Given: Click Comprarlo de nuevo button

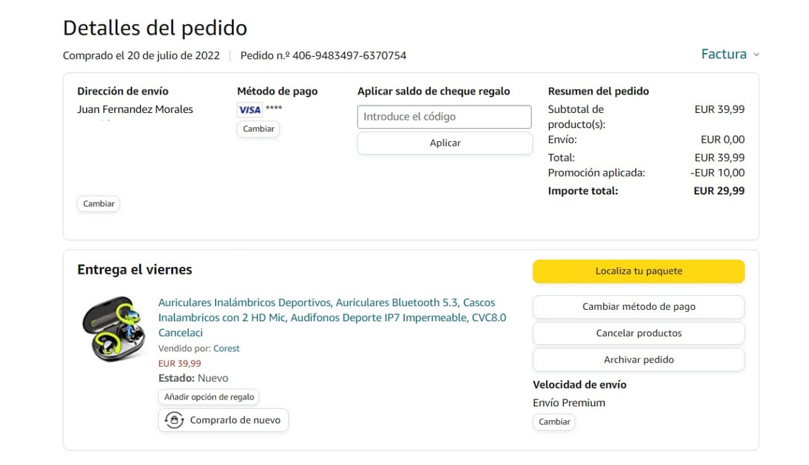Looking at the screenshot, I should point(234,420).
